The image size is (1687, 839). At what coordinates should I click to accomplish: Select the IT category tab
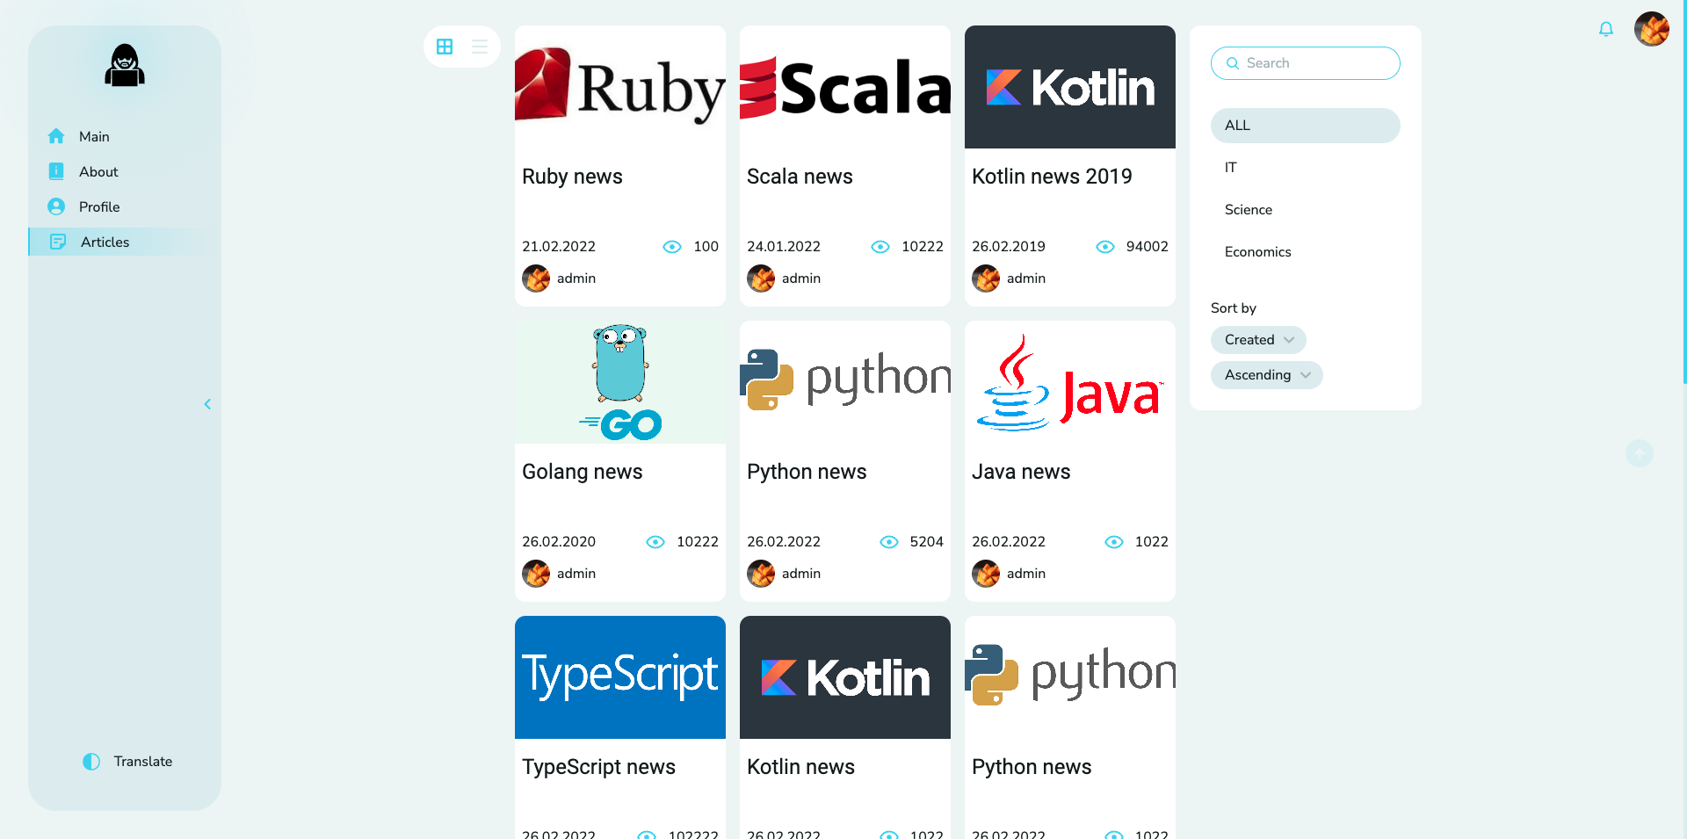click(x=1306, y=168)
